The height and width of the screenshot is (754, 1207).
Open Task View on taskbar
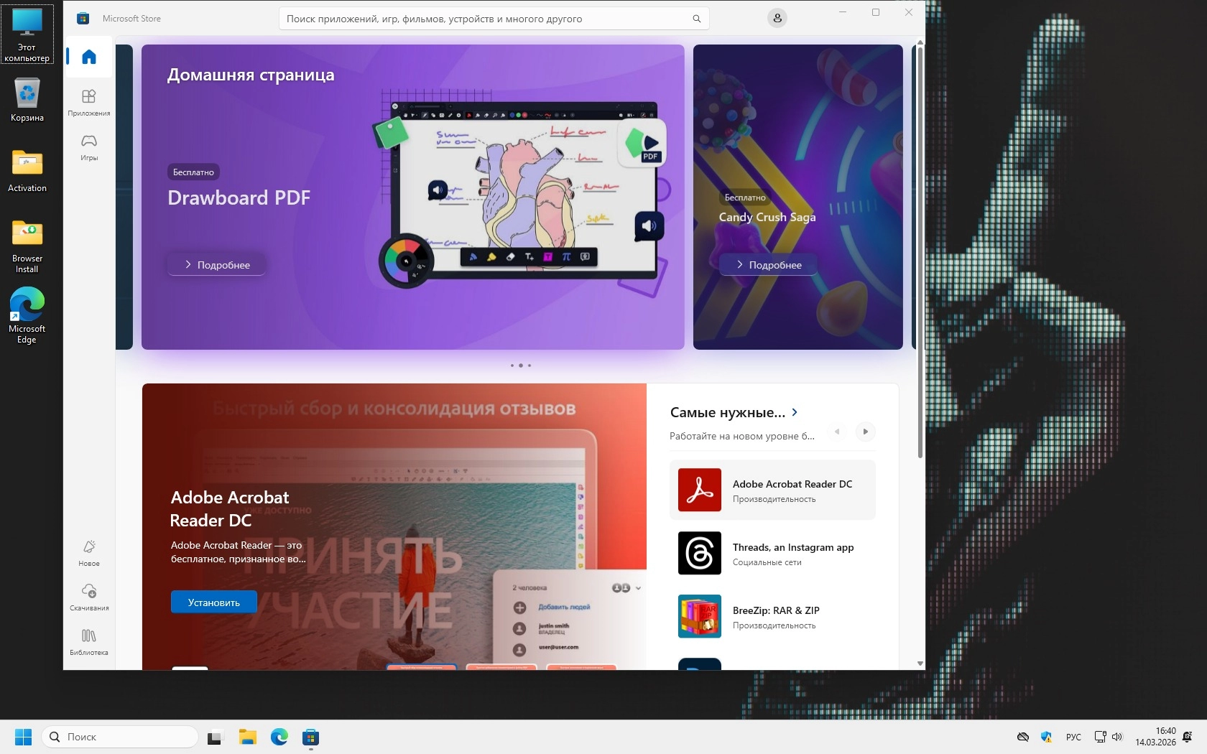(x=216, y=737)
